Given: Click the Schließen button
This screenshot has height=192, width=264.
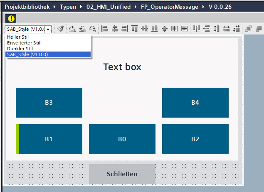Looking at the screenshot, I should click(122, 174).
